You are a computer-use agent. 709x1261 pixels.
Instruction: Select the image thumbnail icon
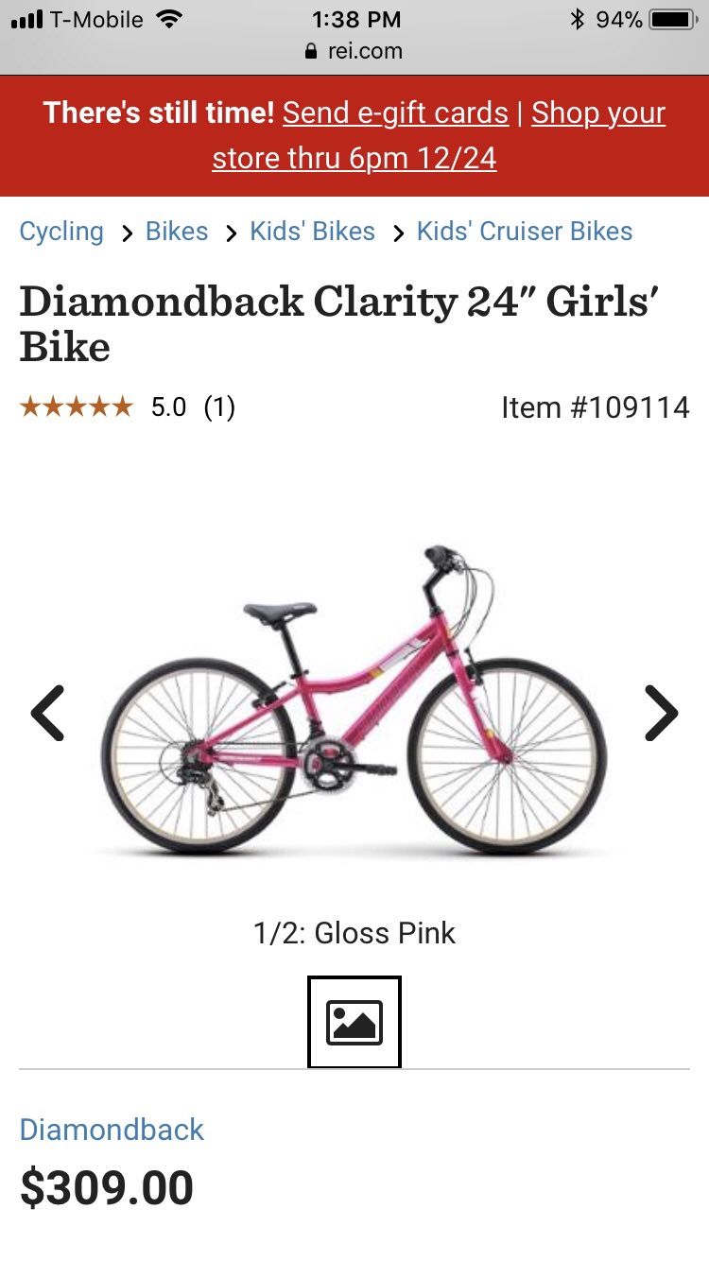click(x=354, y=1022)
